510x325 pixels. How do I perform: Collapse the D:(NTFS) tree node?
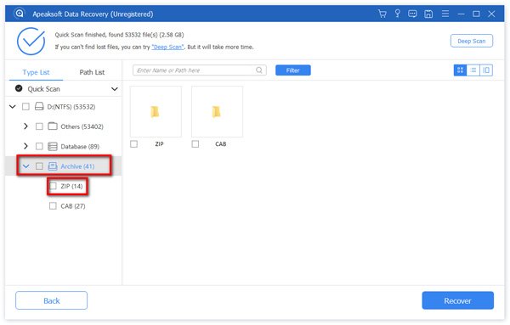[13, 106]
